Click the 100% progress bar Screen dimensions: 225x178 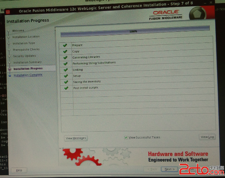pyautogui.click(x=135, y=31)
